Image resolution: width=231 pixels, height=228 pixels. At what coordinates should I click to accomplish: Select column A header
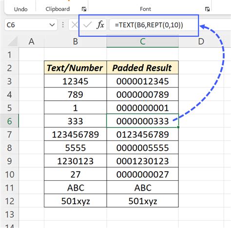tap(32, 42)
